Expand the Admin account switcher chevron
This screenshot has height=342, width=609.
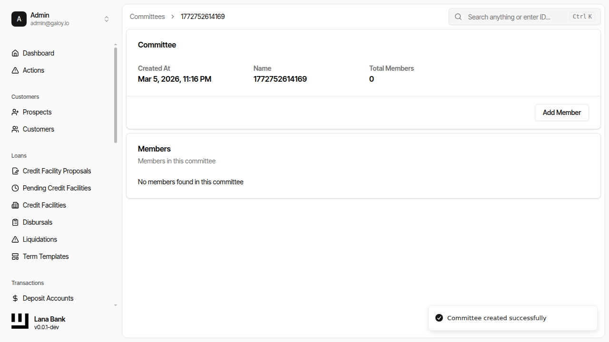107,19
